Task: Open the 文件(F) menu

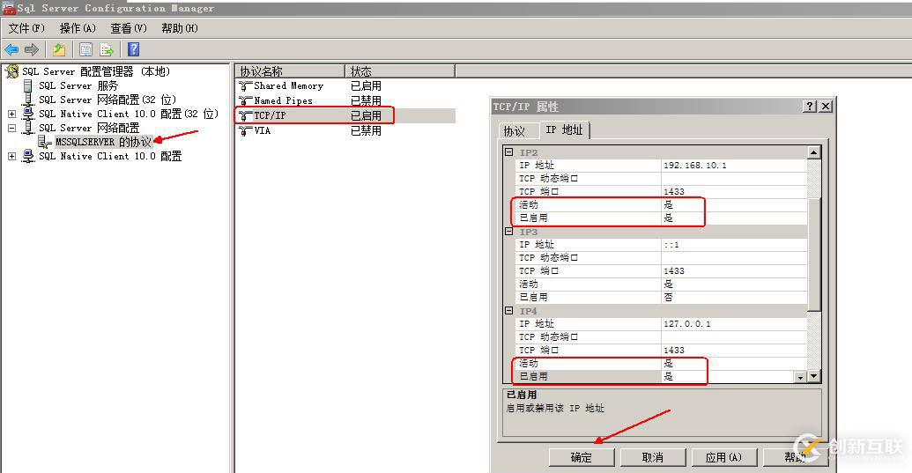Action: point(26,28)
